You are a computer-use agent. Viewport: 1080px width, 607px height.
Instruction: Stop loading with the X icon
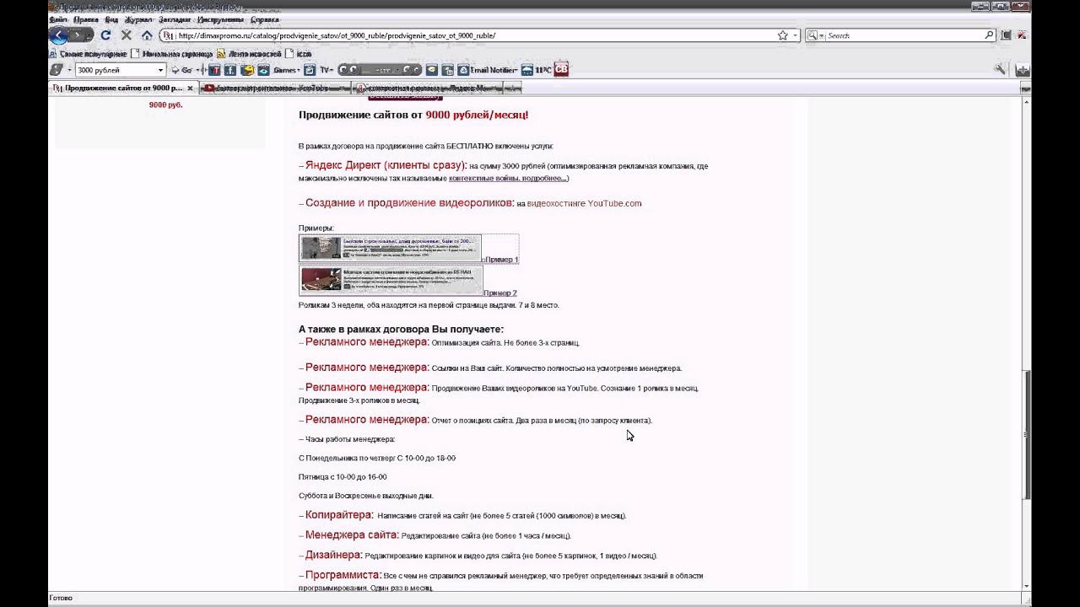click(127, 35)
